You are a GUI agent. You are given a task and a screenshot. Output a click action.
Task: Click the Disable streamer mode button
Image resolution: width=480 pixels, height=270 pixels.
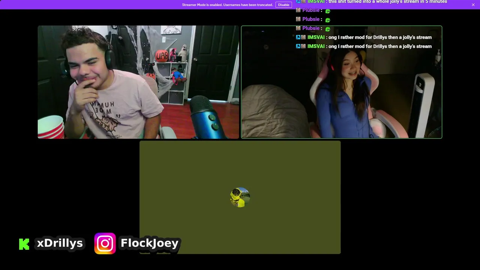click(283, 5)
